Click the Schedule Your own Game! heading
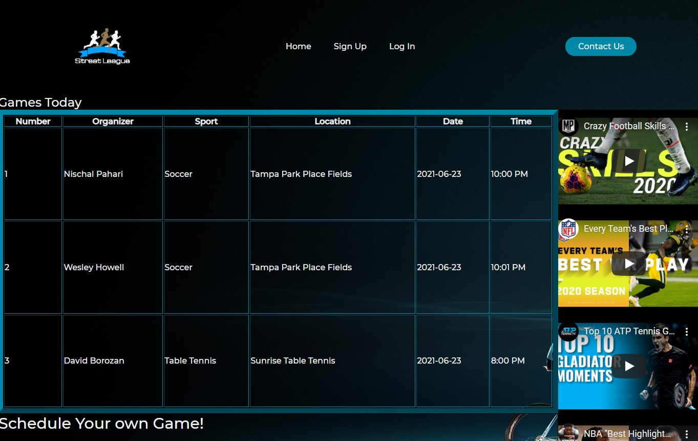 coord(102,424)
